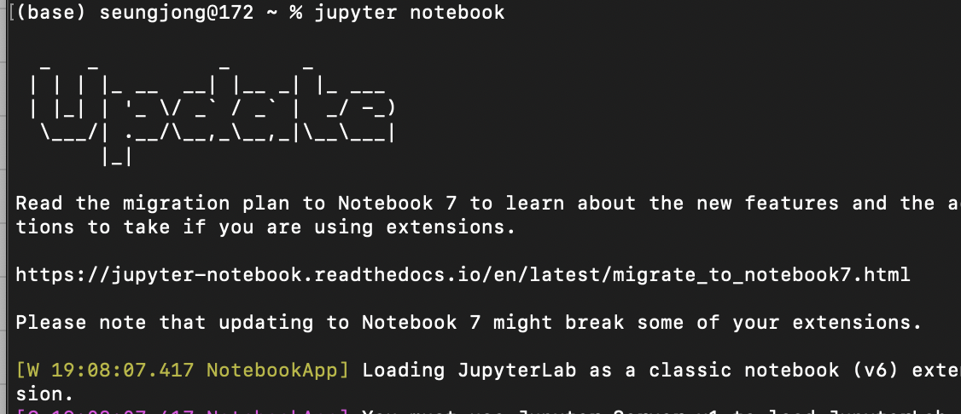Click the '(base) seungjong@172' prompt text
This screenshot has width=961, height=414.
pos(135,12)
